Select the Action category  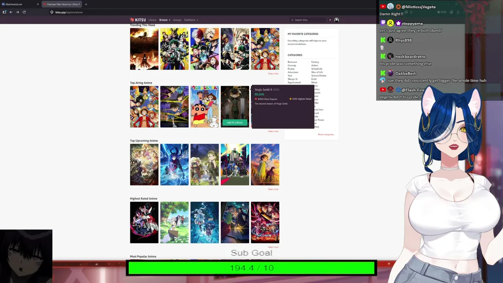pyautogui.click(x=315, y=66)
